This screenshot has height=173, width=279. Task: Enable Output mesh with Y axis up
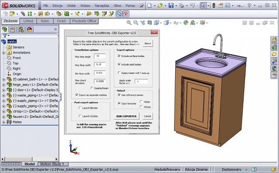point(119,73)
